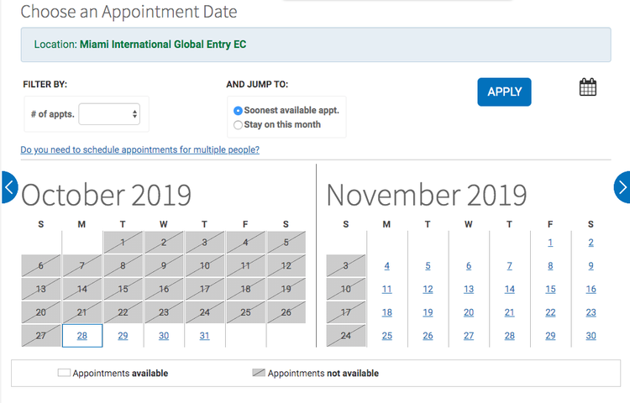This screenshot has width=630, height=403.
Task: Choose Stay on this month option
Action: (239, 125)
